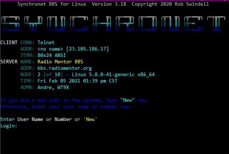Select the IP address '[23.105.186.17]'
Image resolution: width=229 pixels, height=154 pixels.
(x=88, y=49)
